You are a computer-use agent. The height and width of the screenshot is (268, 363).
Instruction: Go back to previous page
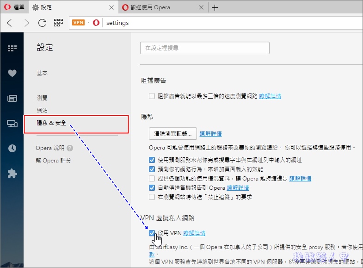10,23
